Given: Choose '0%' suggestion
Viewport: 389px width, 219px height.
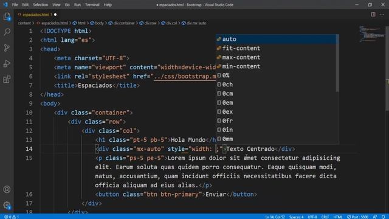Looking at the screenshot, I should pyautogui.click(x=276, y=75).
